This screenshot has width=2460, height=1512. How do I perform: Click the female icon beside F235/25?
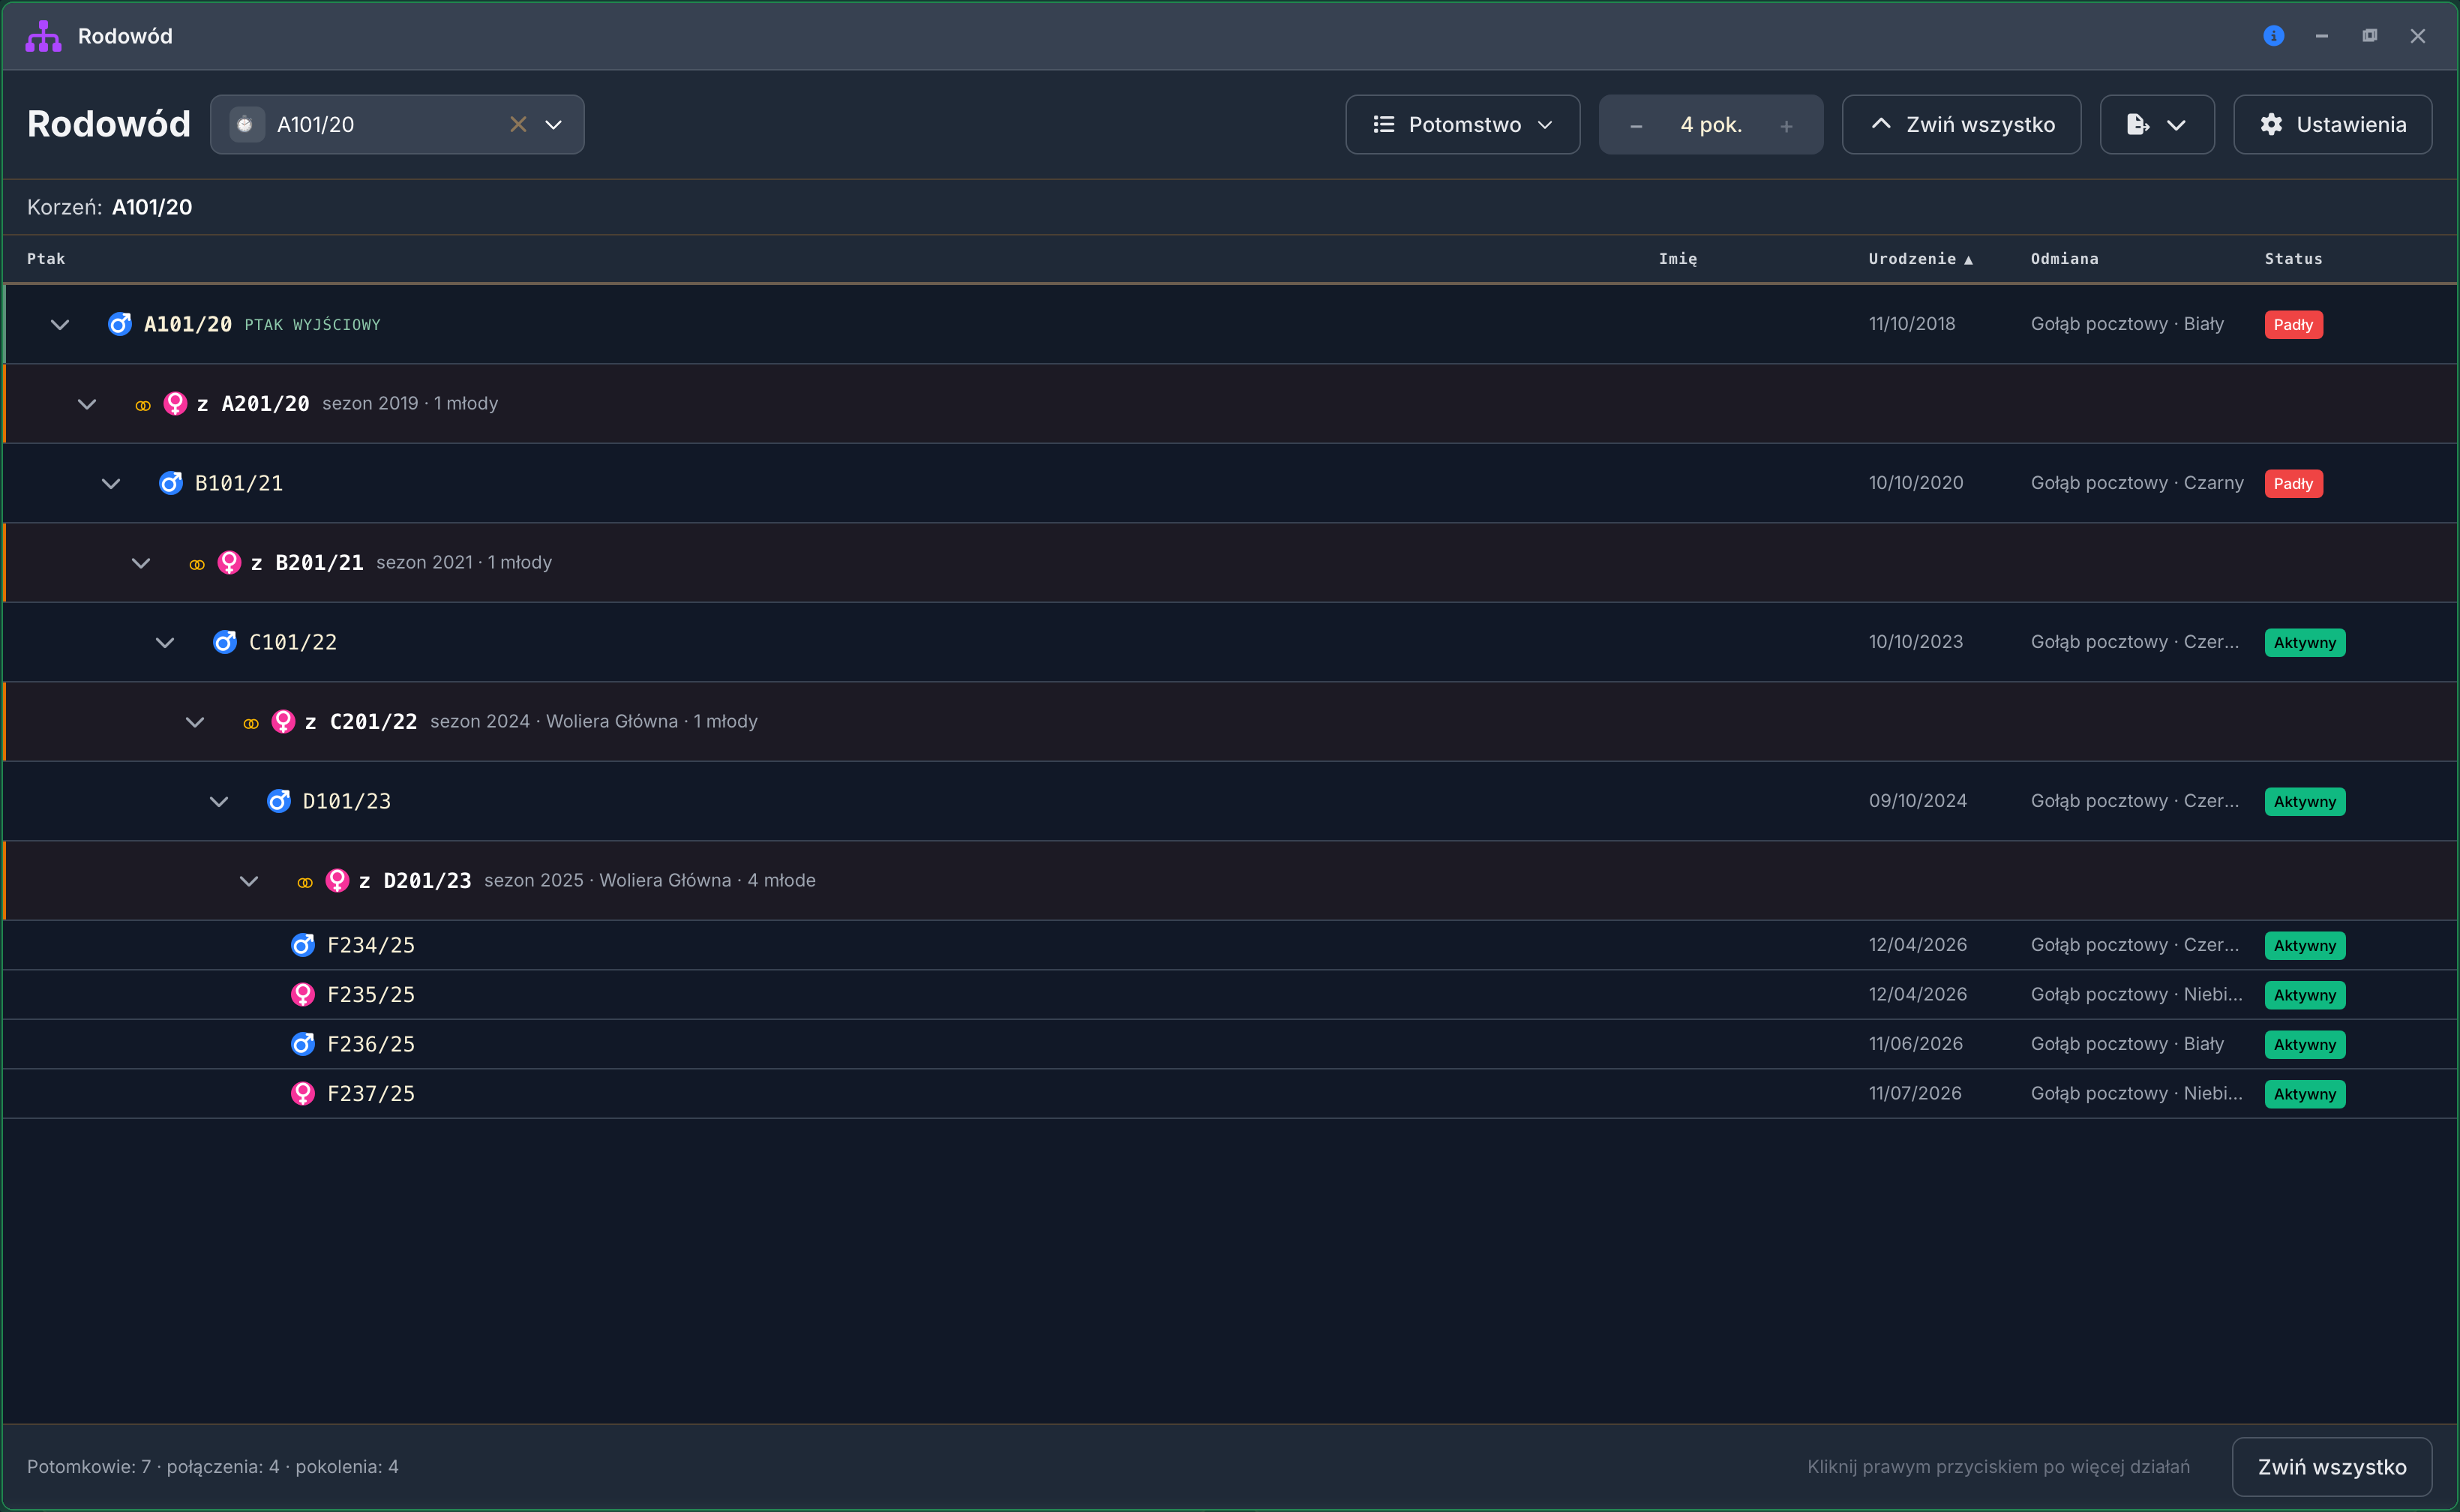coord(303,994)
